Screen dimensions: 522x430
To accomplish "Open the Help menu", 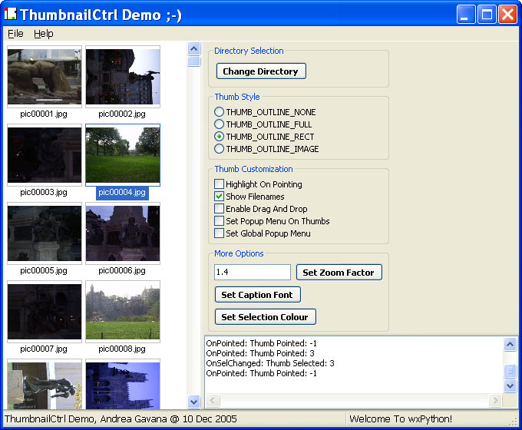I will (43, 34).
